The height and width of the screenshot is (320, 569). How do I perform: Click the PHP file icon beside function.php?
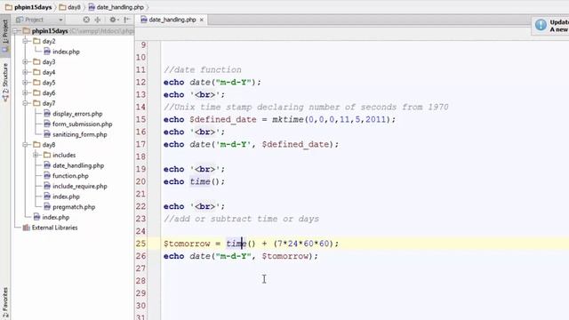[47, 176]
